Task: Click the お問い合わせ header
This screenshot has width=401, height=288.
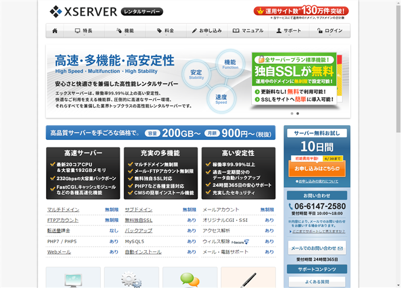Action: (317, 195)
